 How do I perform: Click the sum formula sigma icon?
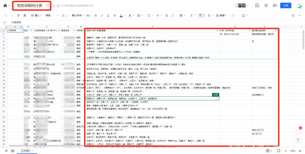191,15
